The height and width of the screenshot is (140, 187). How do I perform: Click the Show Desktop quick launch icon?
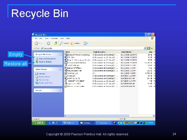tap(50, 123)
